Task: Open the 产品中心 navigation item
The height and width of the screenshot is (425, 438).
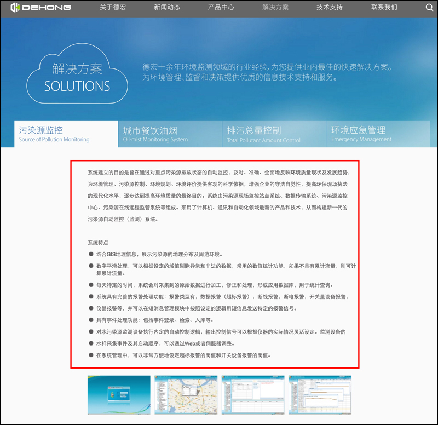Action: 221,8
